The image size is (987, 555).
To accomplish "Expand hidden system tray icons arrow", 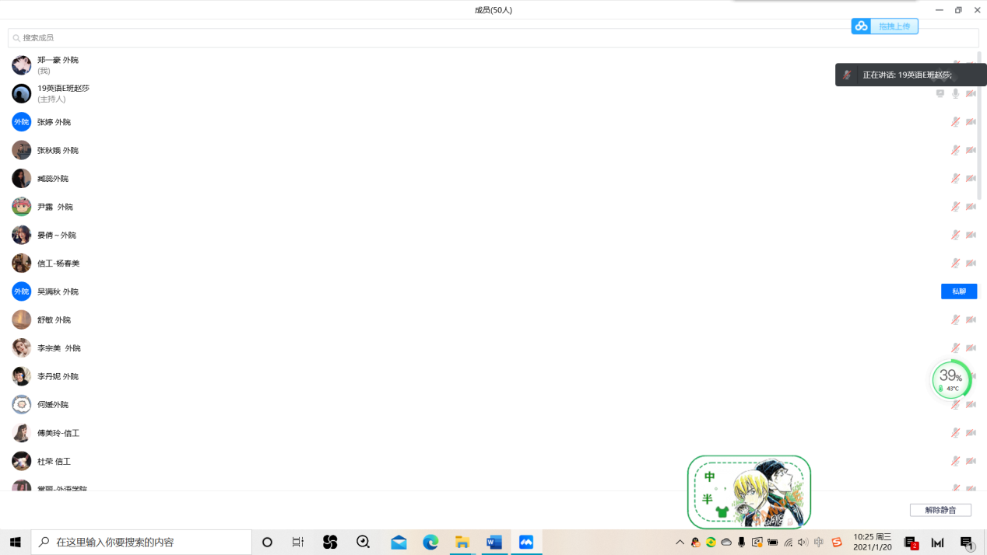I will [680, 542].
